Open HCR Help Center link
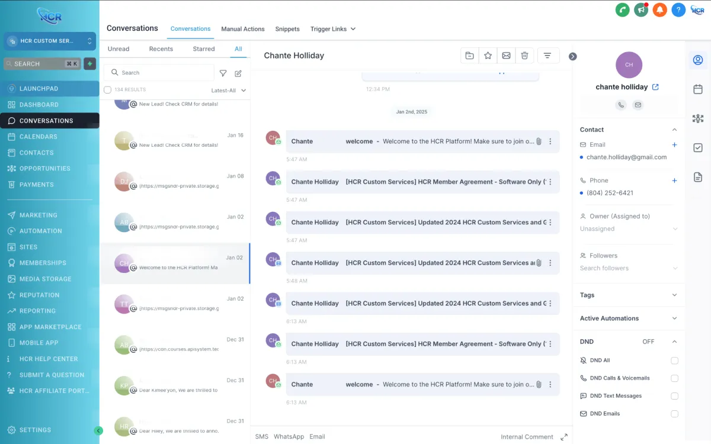The image size is (711, 444). [50, 359]
